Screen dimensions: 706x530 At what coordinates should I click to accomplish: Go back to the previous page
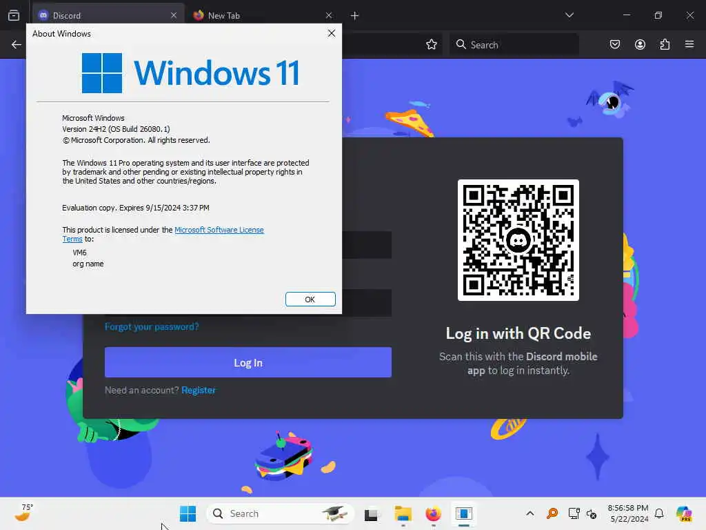(x=17, y=44)
